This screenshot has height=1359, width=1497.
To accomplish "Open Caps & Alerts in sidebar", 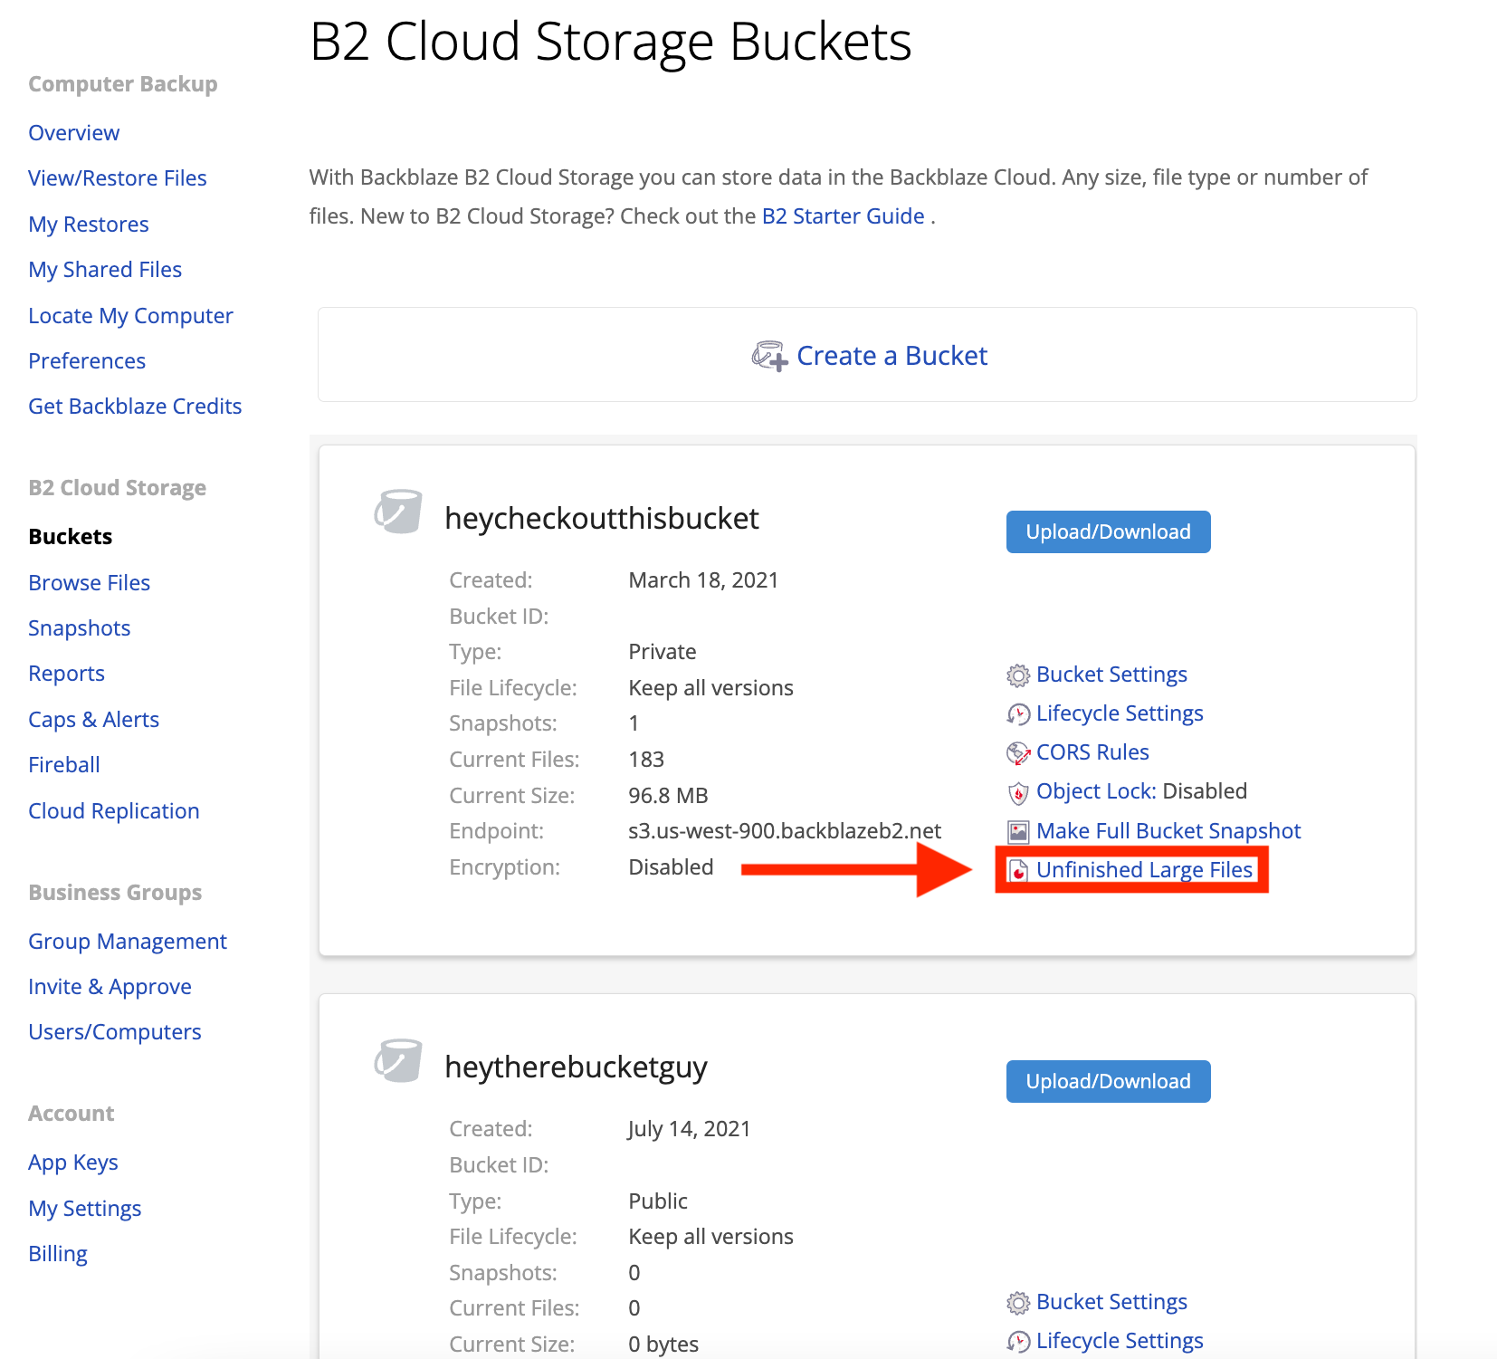I will 93,720.
